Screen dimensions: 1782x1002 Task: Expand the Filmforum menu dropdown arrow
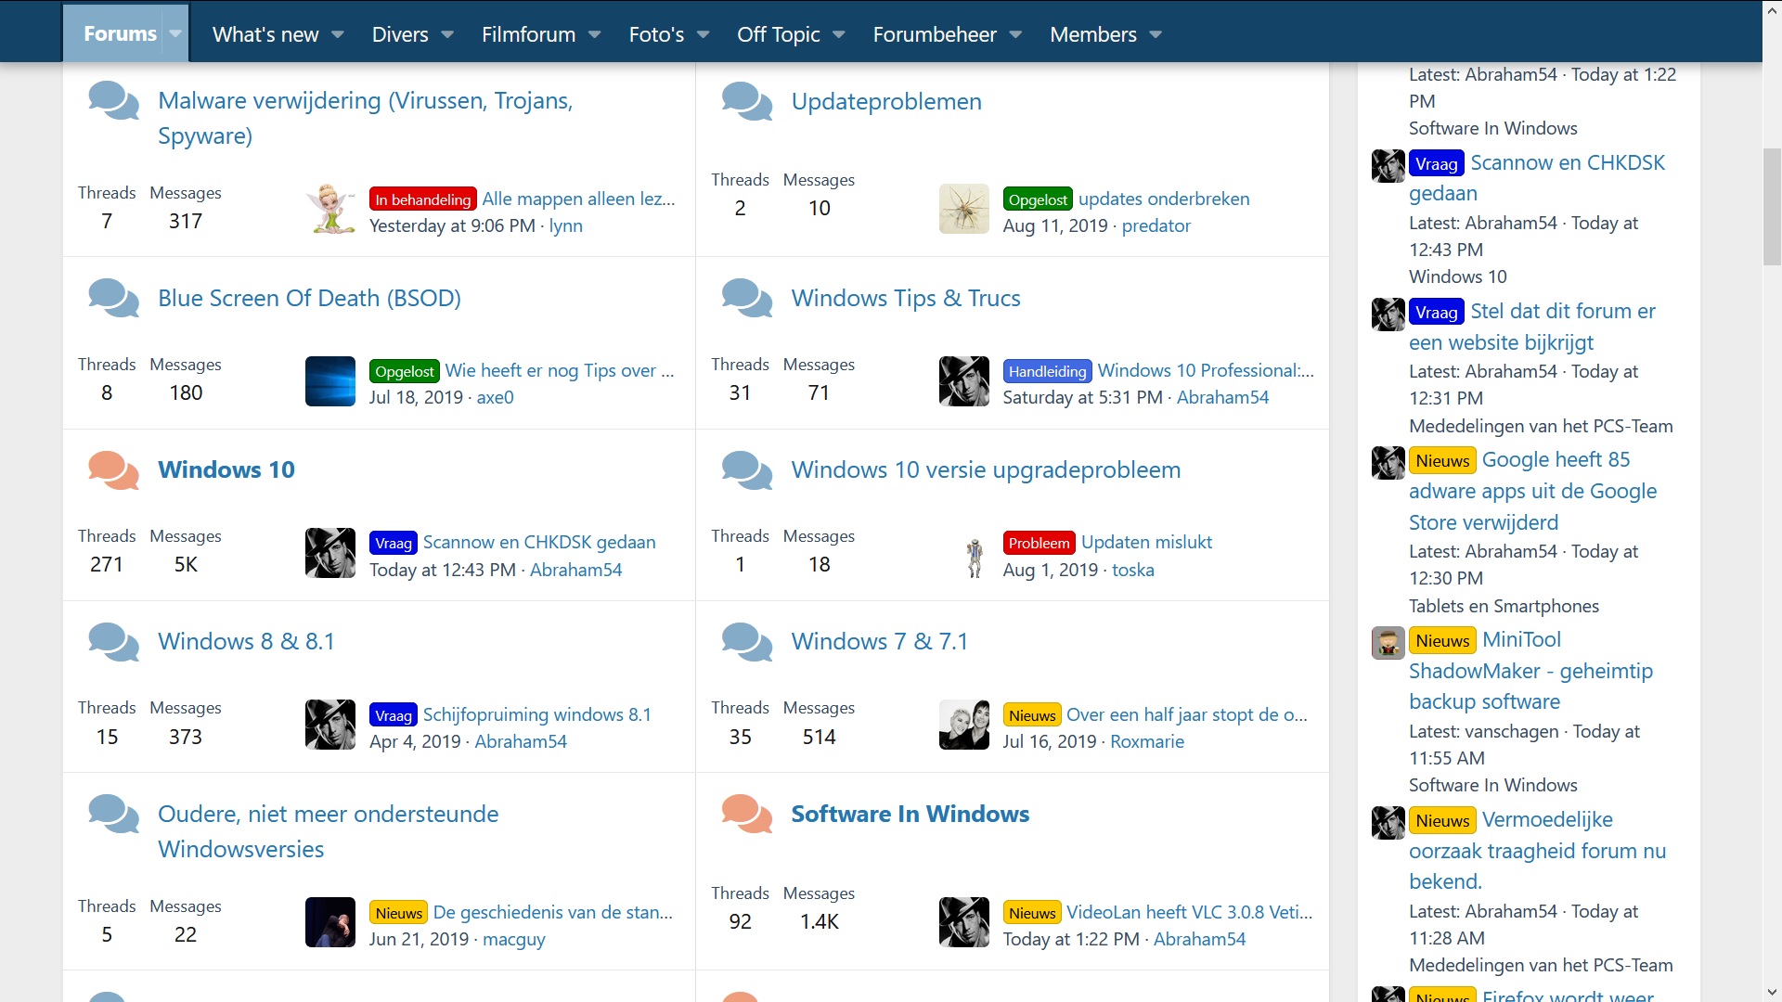(x=595, y=34)
